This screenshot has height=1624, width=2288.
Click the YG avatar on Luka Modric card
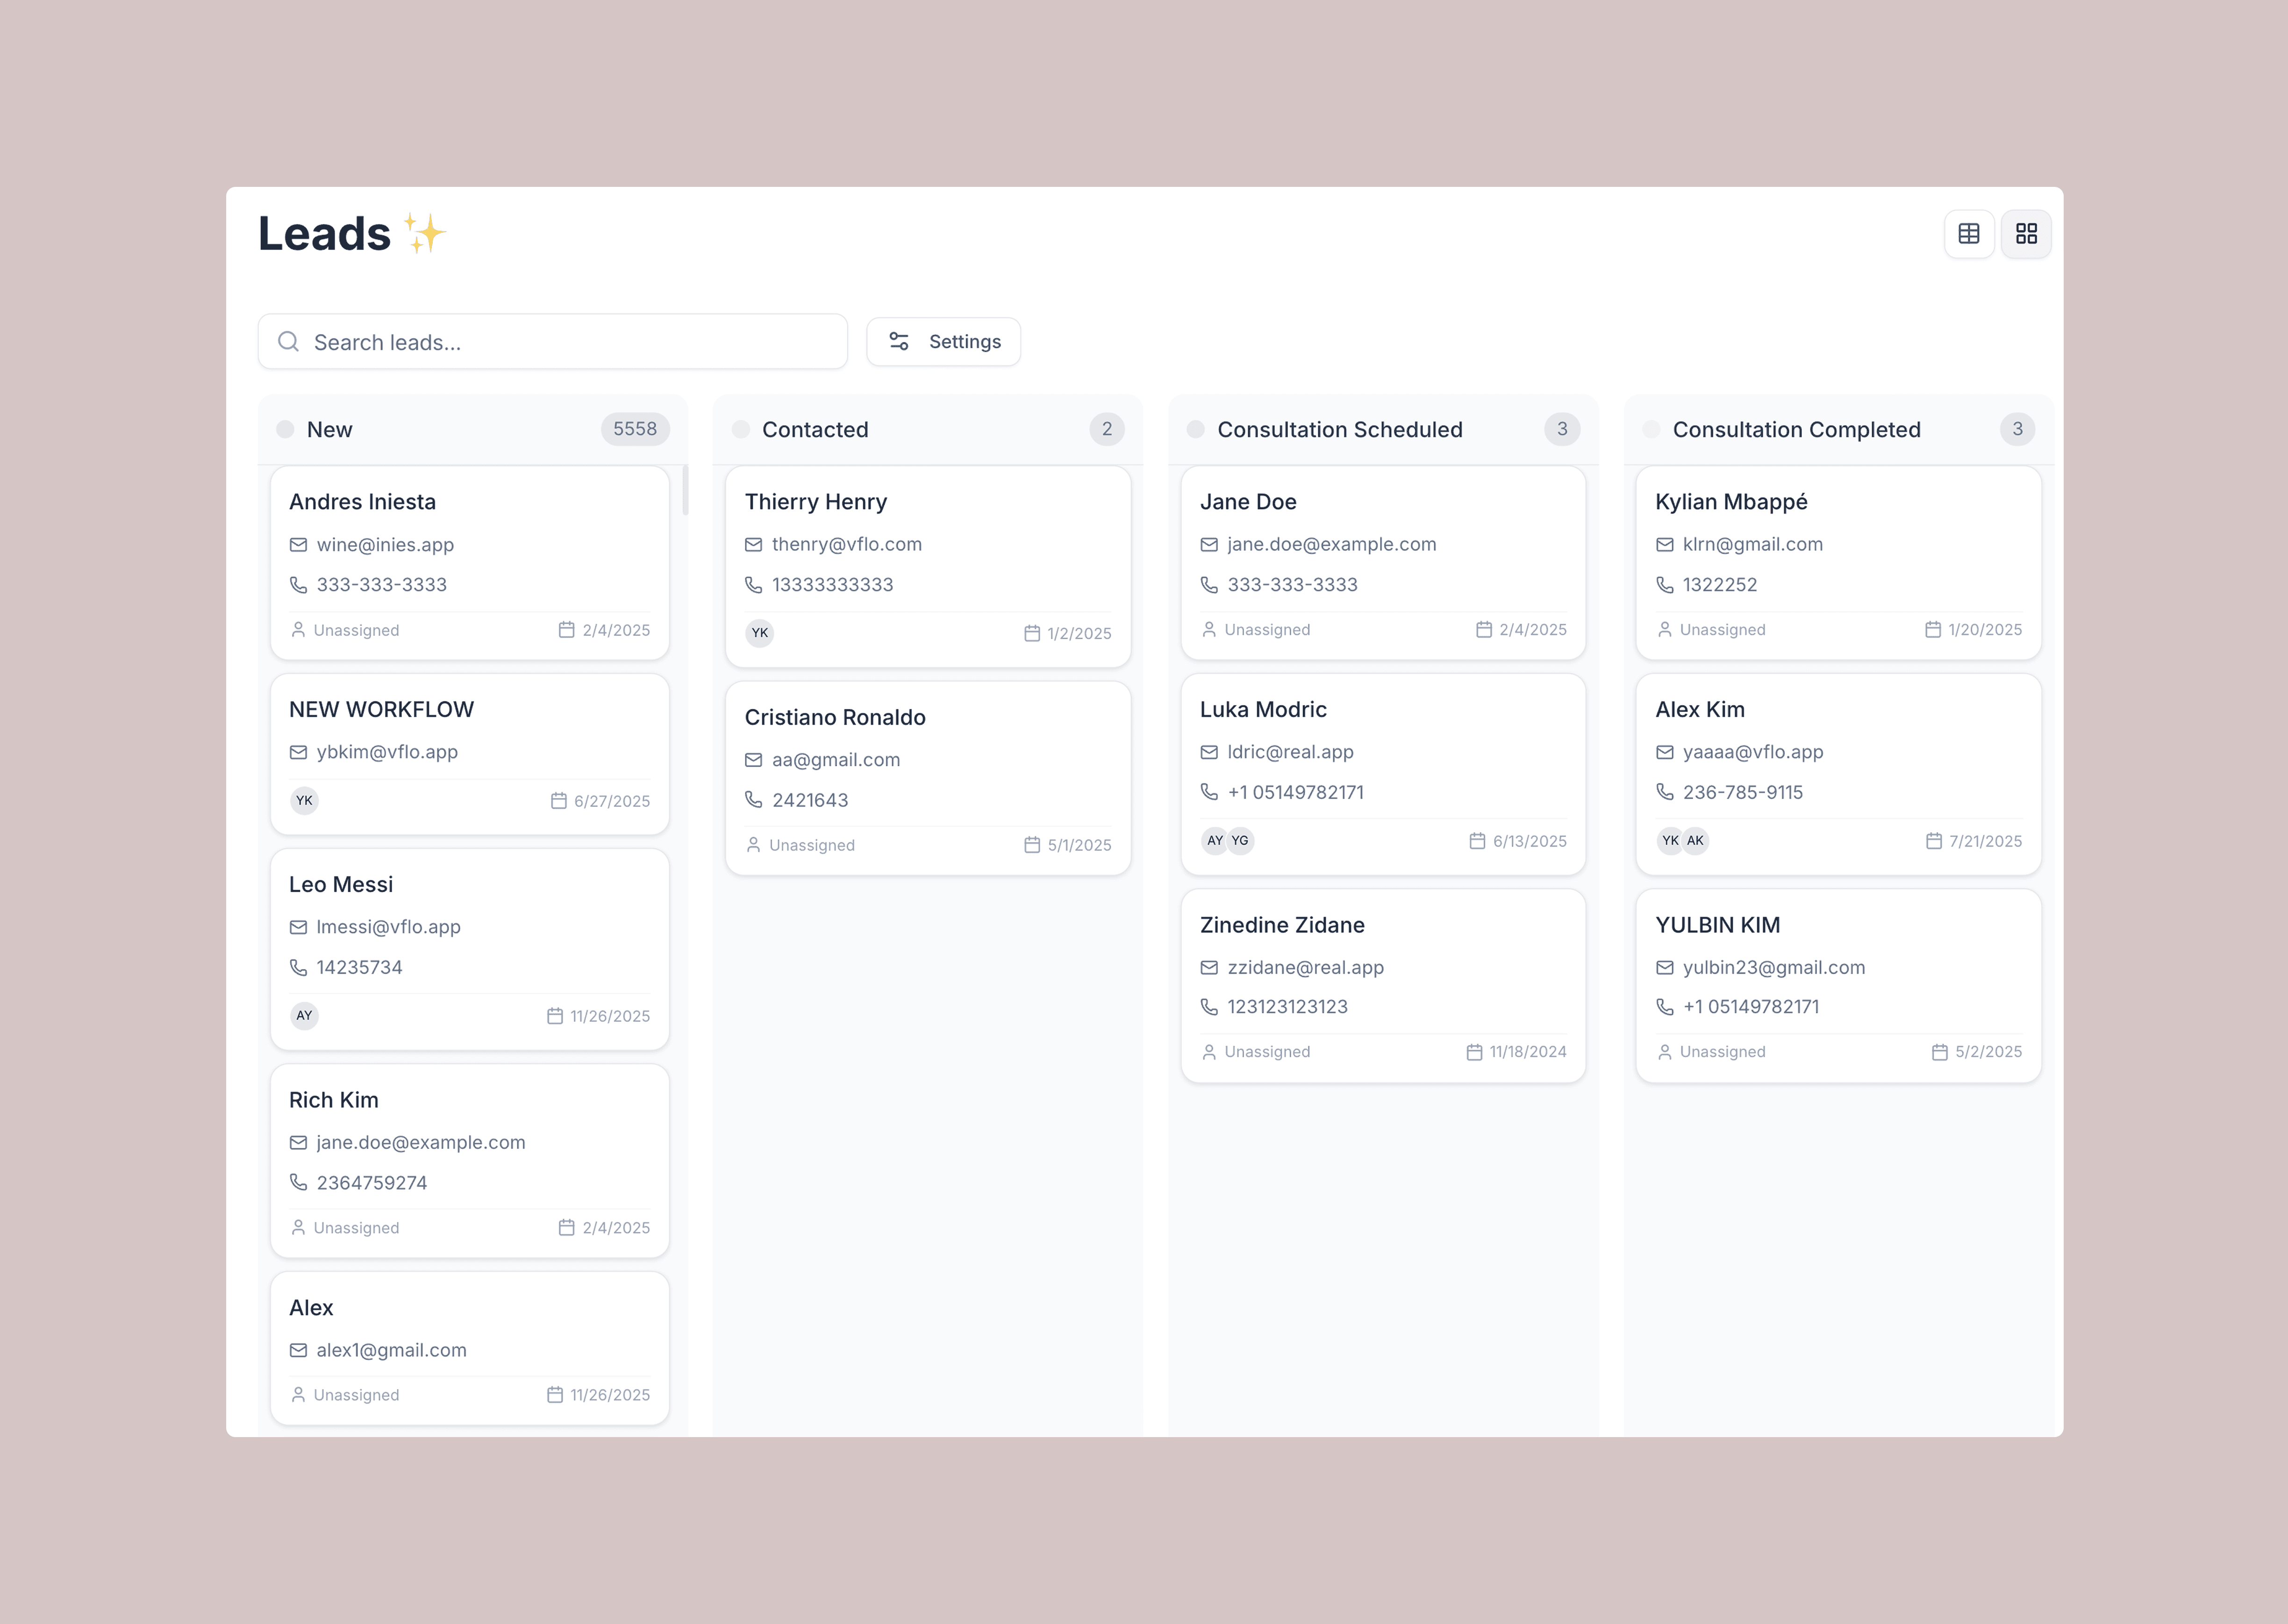[1240, 841]
